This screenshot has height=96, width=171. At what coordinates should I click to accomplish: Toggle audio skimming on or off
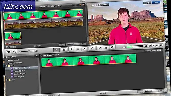pos(124,47)
